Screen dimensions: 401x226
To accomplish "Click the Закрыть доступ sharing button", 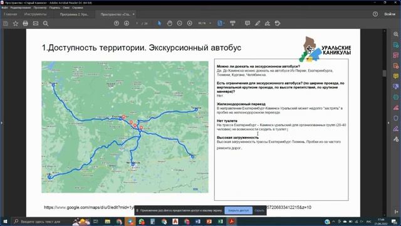I will pyautogui.click(x=238, y=210).
